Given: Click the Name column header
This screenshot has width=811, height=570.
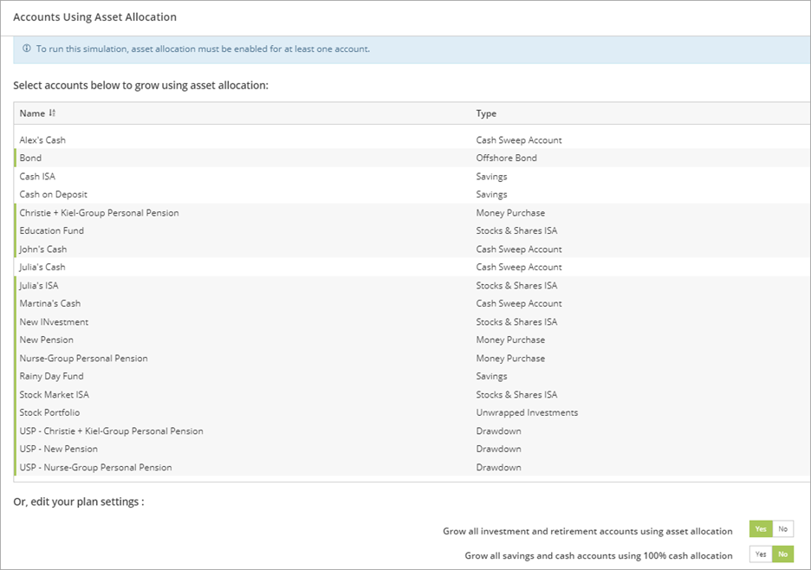Looking at the screenshot, I should pyautogui.click(x=32, y=113).
